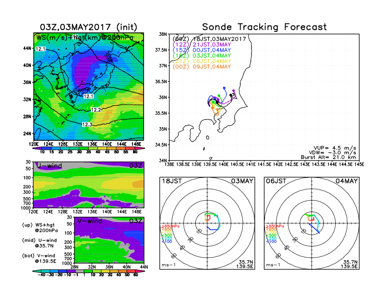Select the green "(18Z) 03JST,04MAY" legend entry

pos(202,56)
